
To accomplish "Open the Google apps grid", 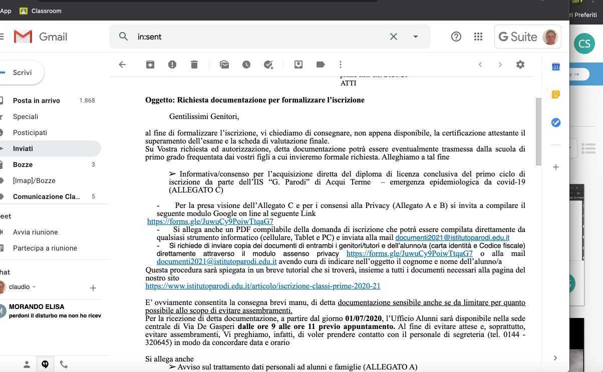I will tap(478, 36).
